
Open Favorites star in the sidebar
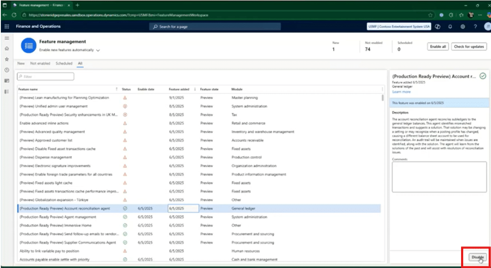click(7, 59)
